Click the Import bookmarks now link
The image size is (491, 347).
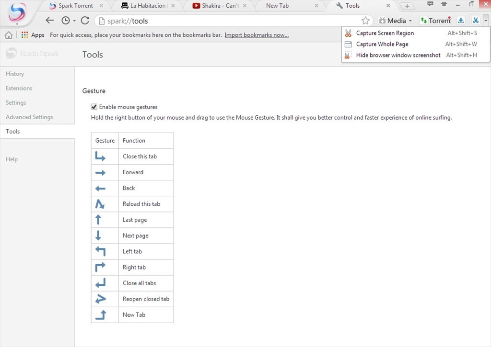click(257, 35)
